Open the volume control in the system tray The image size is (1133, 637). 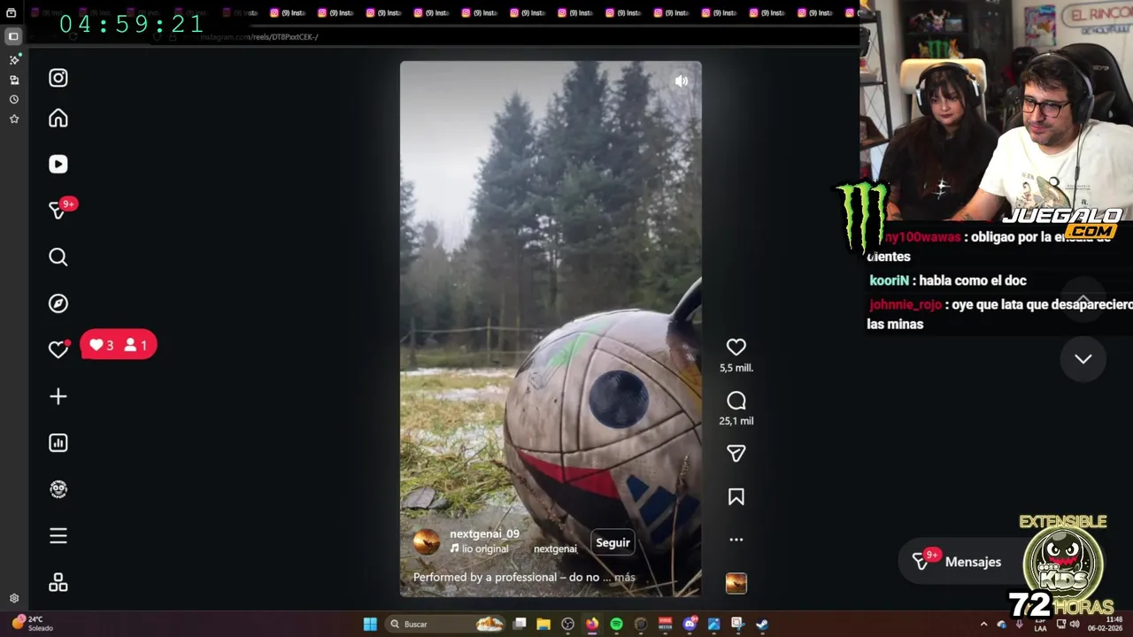coord(1075,624)
